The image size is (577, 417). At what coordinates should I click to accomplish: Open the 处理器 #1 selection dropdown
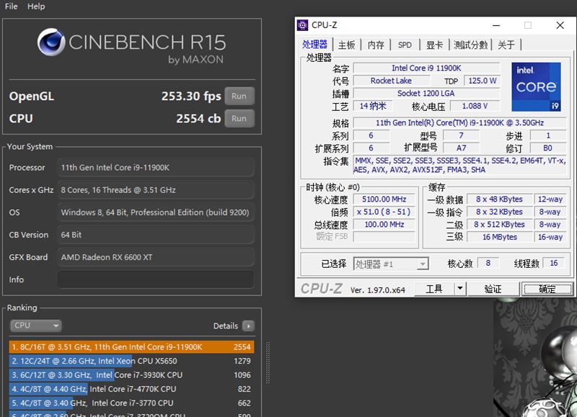point(391,264)
